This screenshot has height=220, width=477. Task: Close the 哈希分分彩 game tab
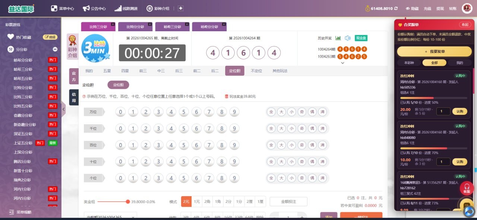(x=224, y=24)
